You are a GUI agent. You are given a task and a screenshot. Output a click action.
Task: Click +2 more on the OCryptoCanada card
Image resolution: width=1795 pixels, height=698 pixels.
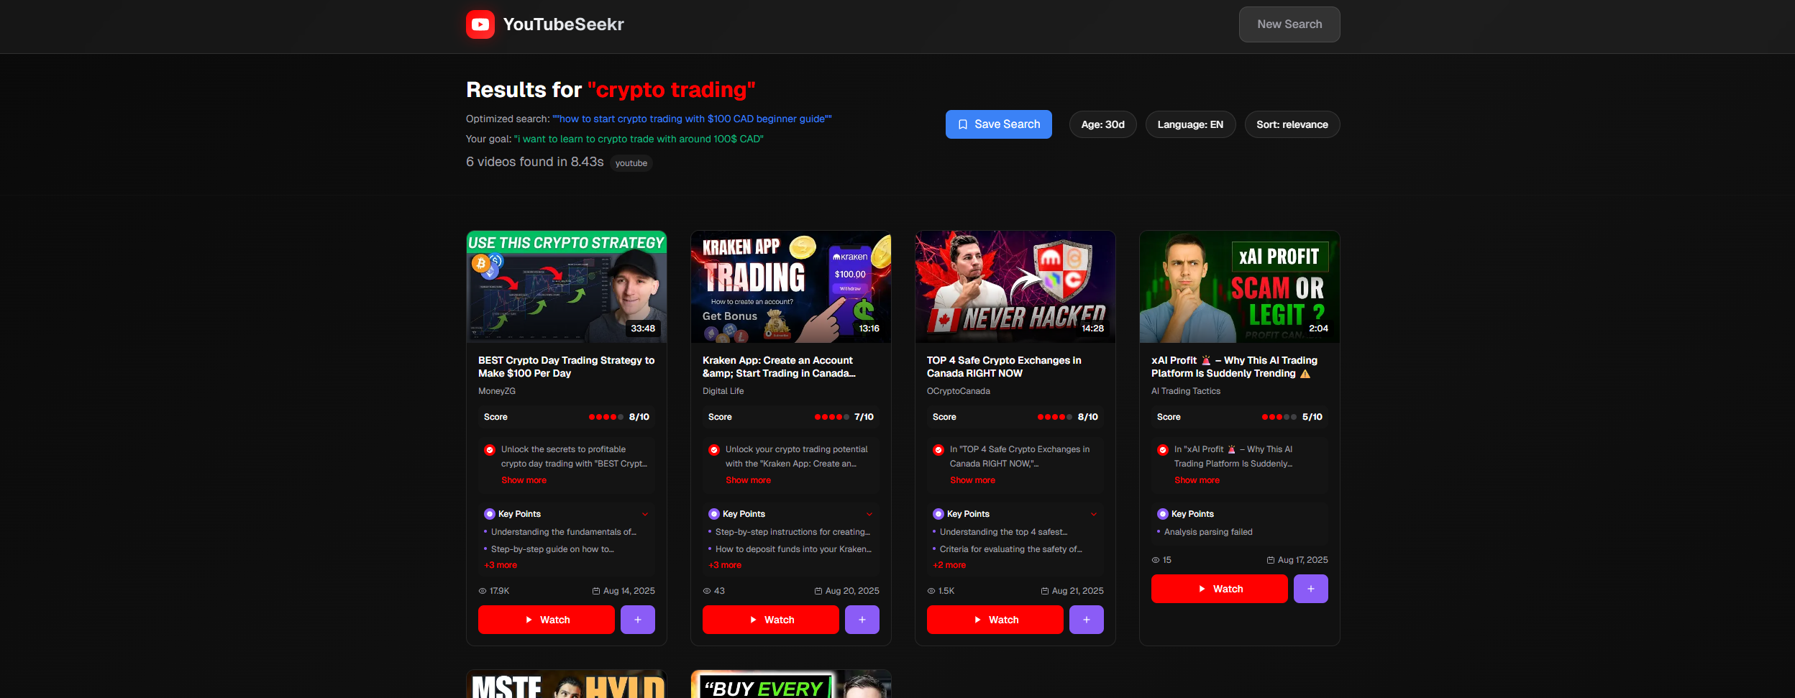click(x=949, y=565)
